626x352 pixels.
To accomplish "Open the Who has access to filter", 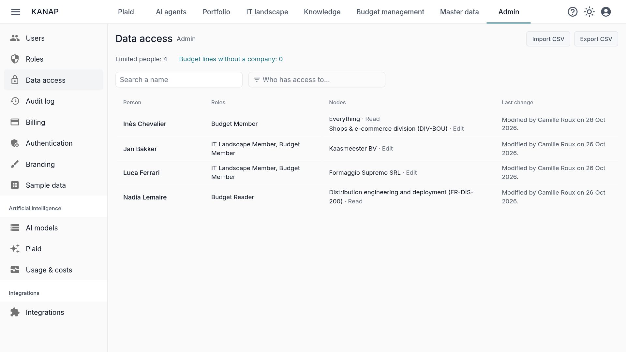I will point(317,80).
